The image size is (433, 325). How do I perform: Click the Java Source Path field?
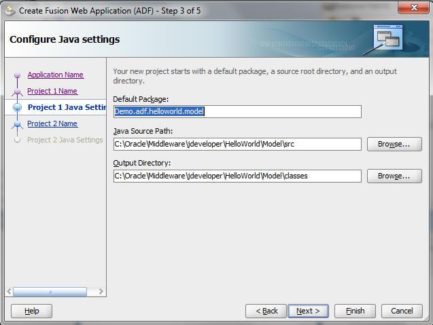237,144
